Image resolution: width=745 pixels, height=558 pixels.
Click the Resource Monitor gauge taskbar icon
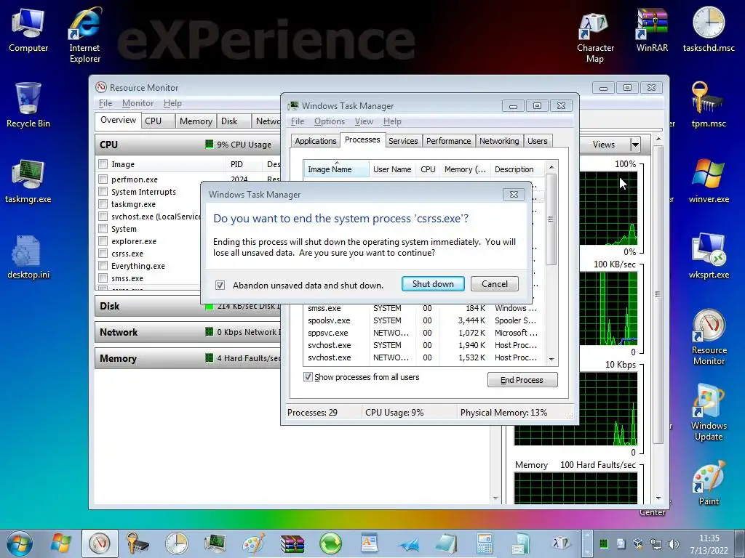[x=100, y=543]
